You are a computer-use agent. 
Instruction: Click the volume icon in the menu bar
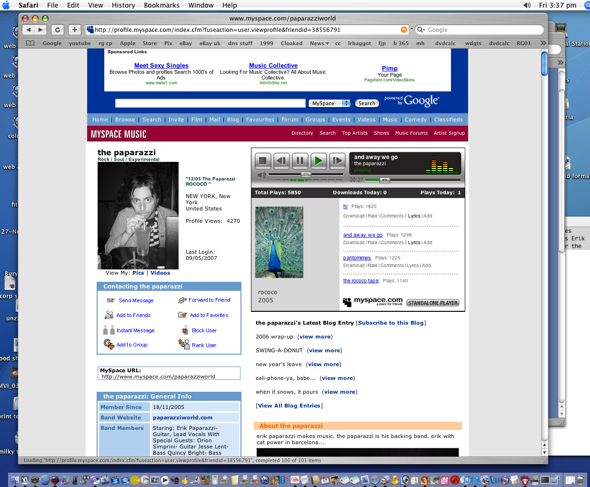(x=527, y=5)
